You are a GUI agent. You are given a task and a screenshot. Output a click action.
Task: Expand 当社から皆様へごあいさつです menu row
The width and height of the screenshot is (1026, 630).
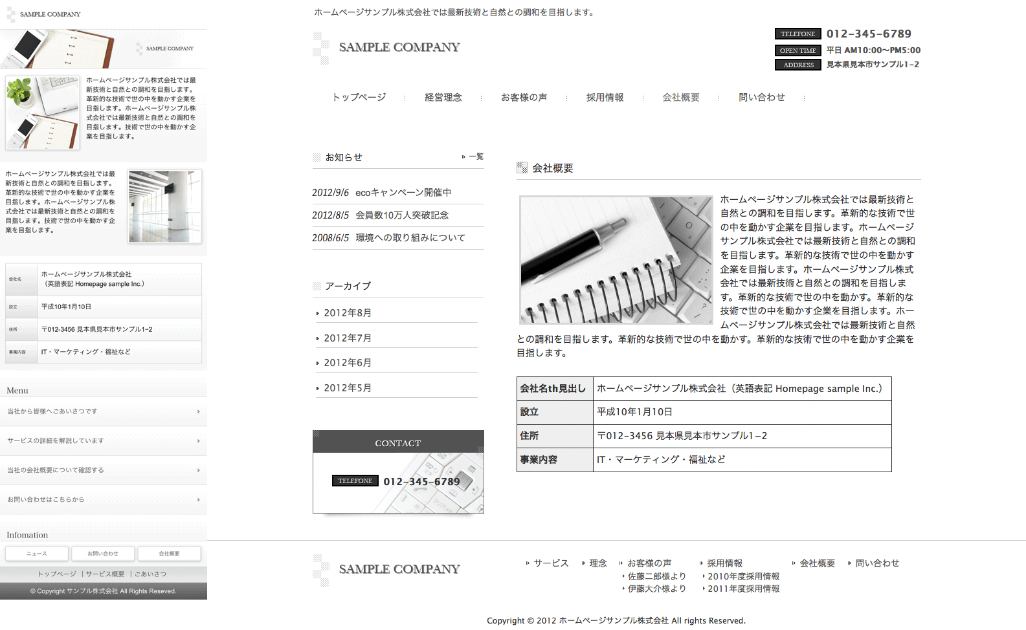[x=104, y=411]
